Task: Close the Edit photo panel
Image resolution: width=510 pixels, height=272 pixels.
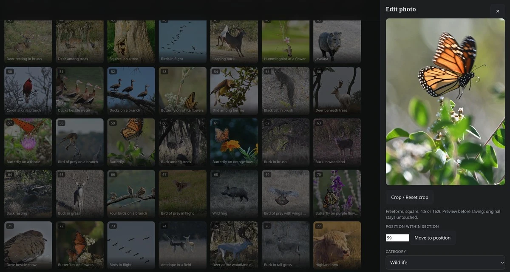Action: (x=498, y=11)
